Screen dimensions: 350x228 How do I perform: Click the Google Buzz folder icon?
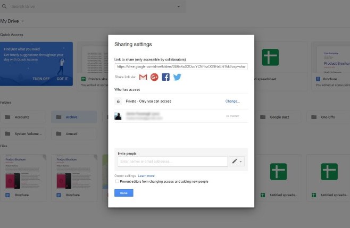click(x=263, y=117)
